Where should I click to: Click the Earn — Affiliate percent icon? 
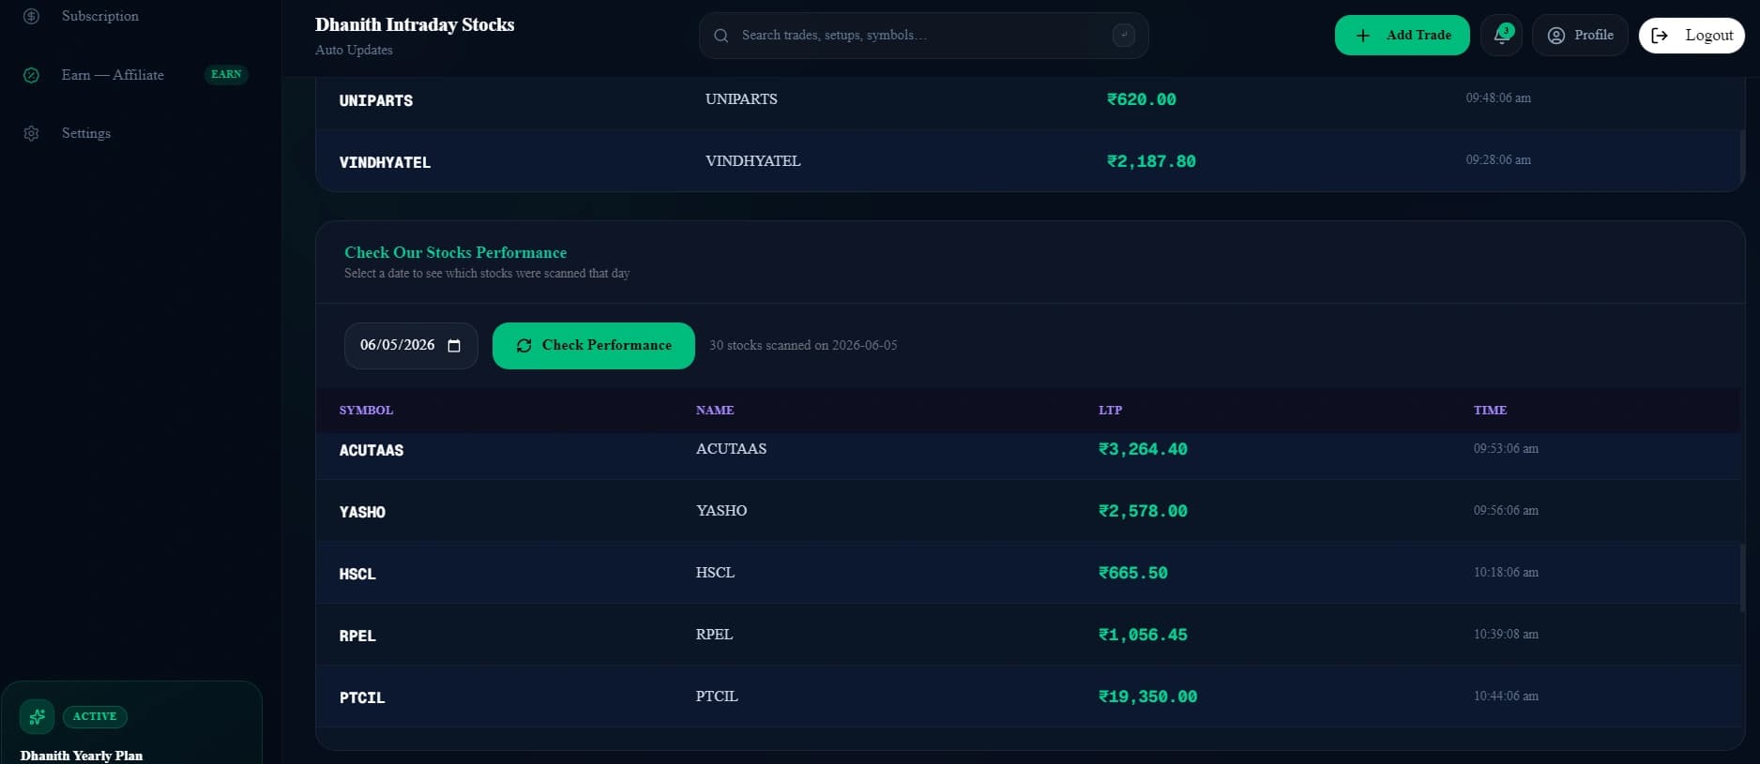(31, 75)
